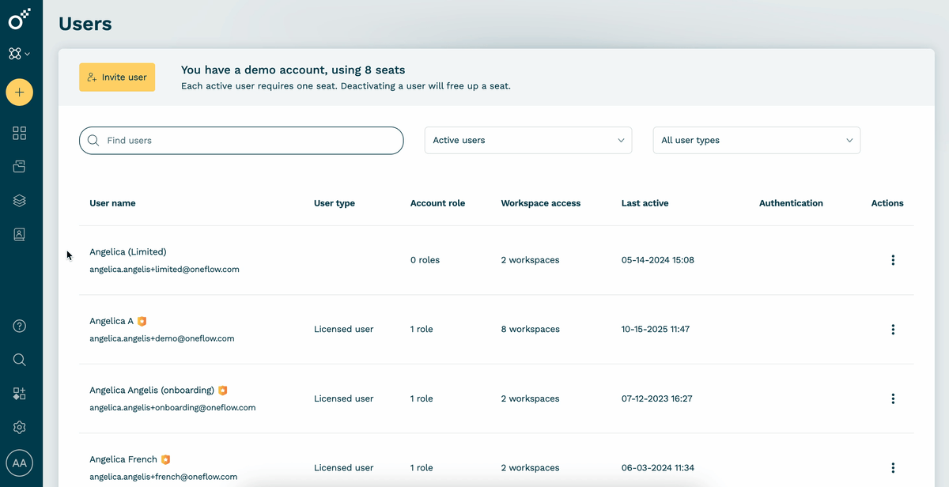
Task: Click email angelica.angelis+onboarding@oneflow.com
Action: [x=172, y=408]
